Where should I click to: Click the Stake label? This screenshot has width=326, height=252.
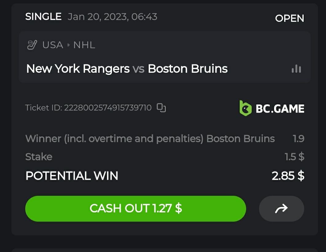click(39, 157)
